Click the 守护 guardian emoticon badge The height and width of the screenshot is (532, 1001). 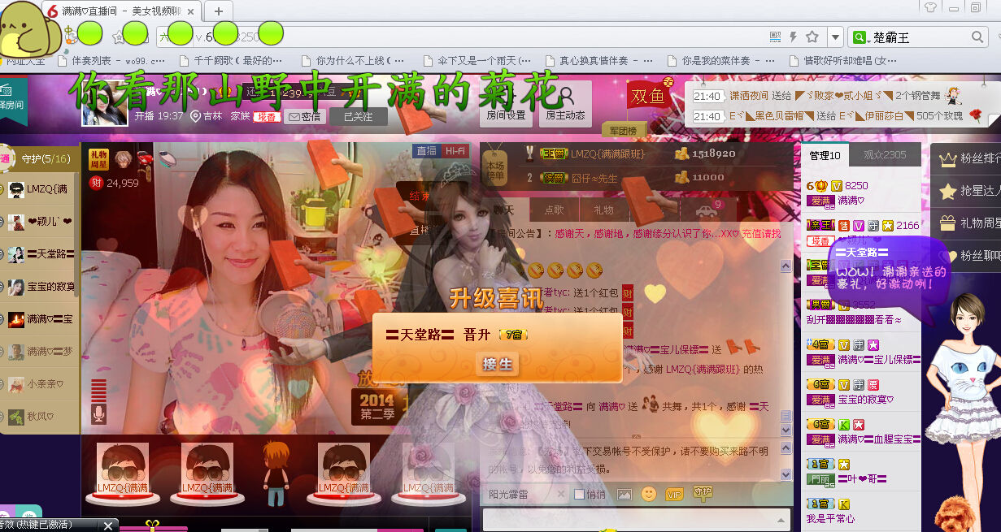click(703, 492)
